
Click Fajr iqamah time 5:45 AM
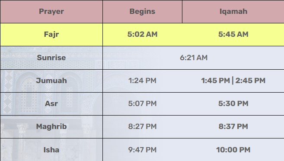point(233,34)
